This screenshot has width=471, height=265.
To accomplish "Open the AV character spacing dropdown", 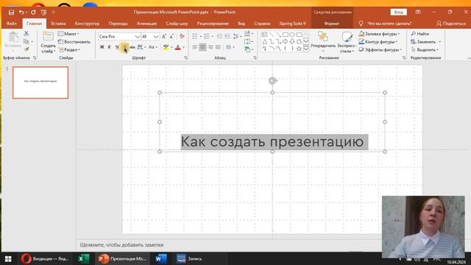I will pos(141,47).
